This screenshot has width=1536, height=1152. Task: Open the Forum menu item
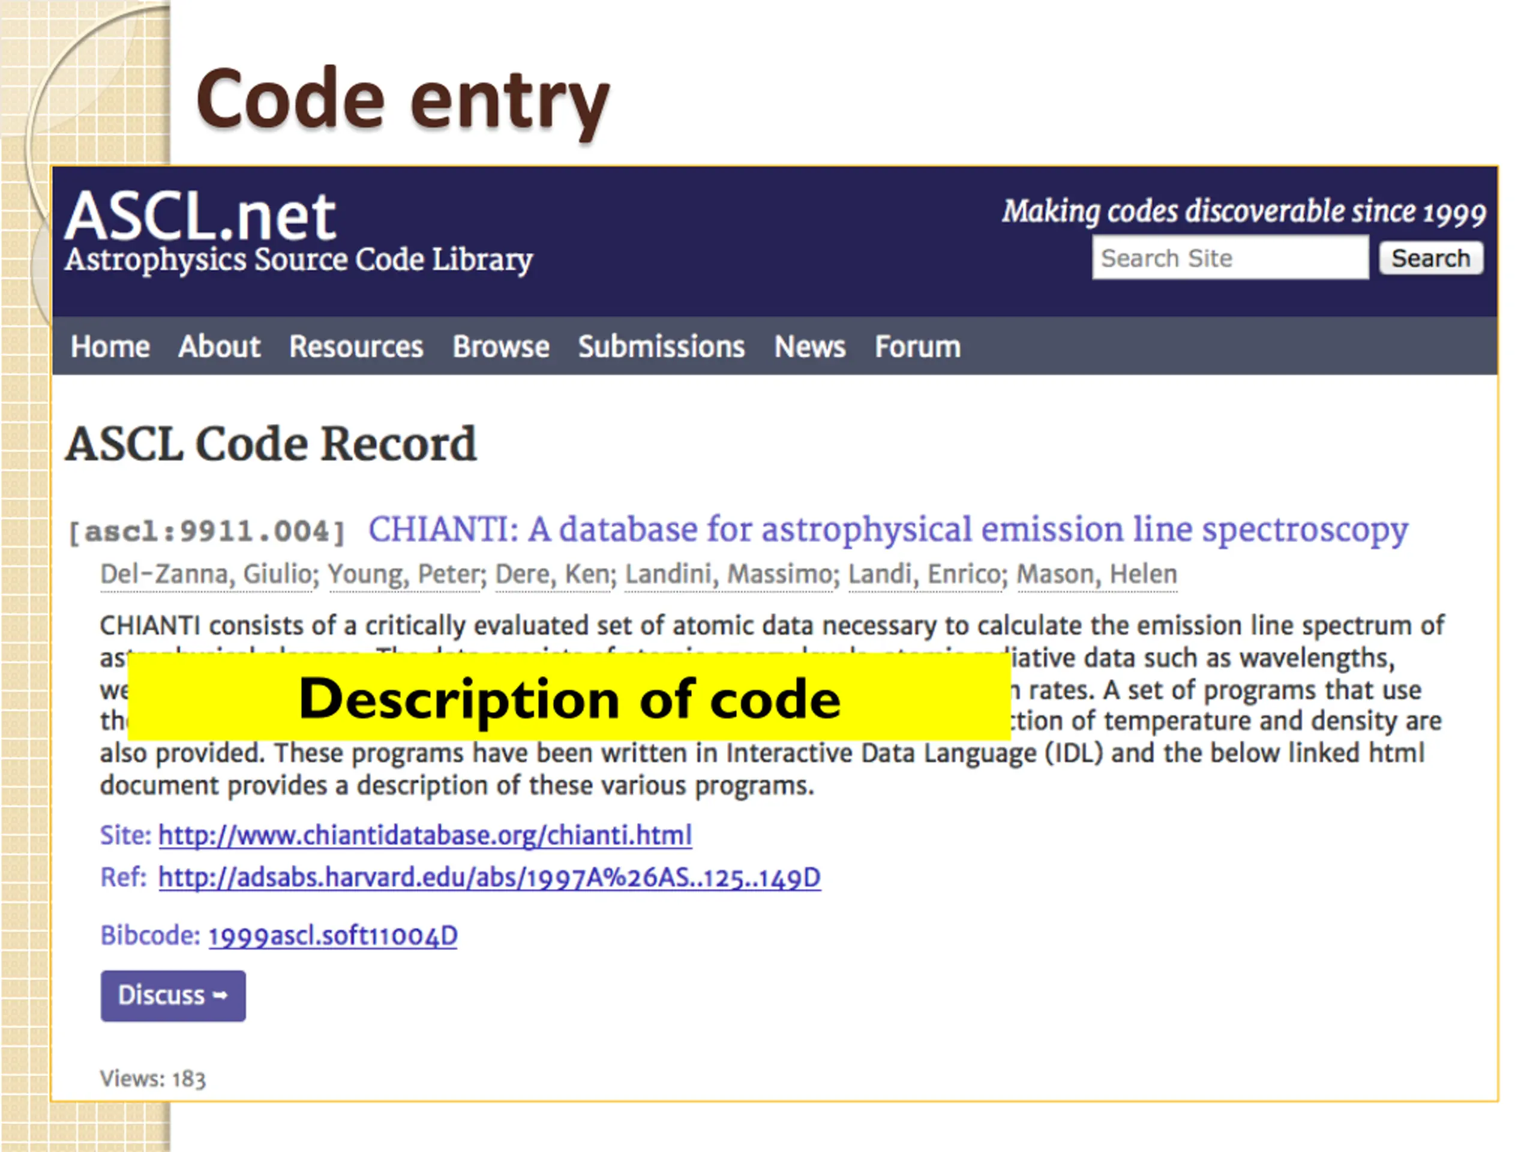tap(917, 347)
